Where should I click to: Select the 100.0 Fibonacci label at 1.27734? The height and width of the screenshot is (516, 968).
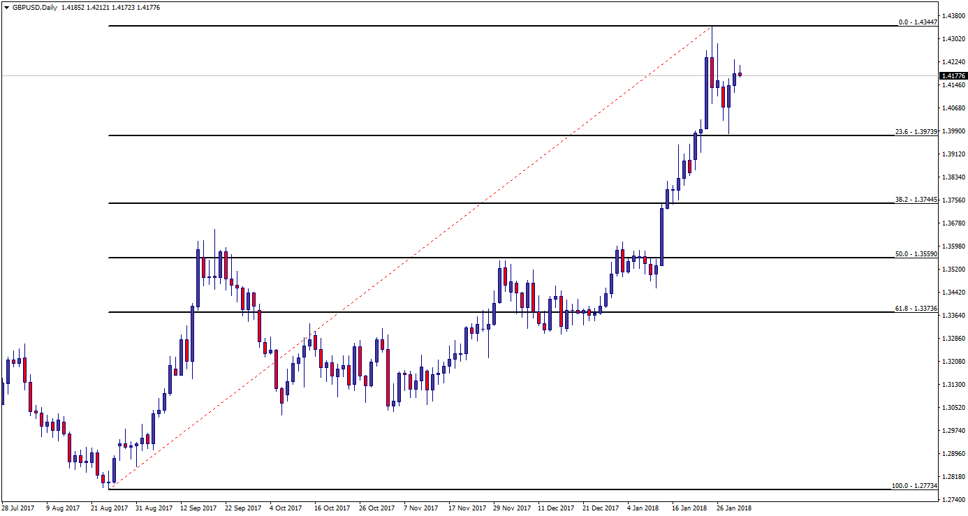[915, 485]
